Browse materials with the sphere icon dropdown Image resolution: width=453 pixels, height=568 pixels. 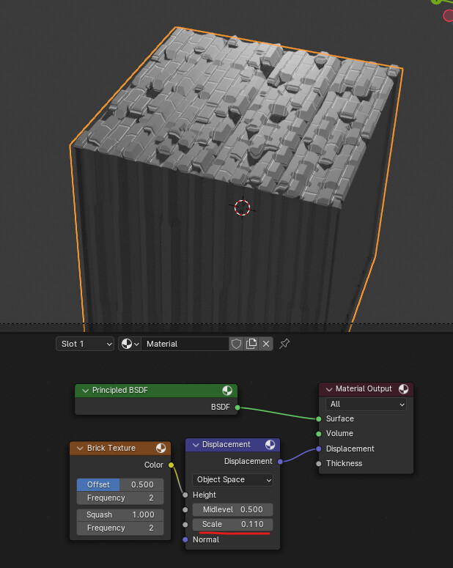point(130,344)
